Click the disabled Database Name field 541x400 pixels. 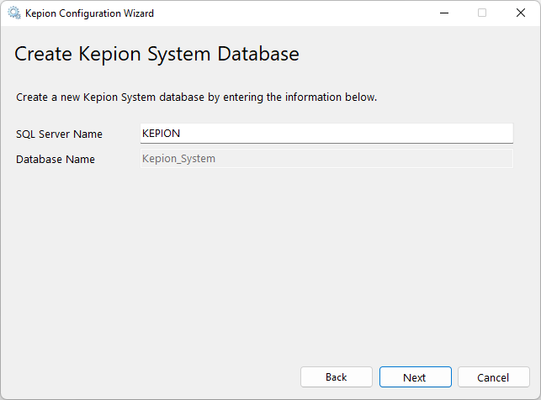[326, 159]
